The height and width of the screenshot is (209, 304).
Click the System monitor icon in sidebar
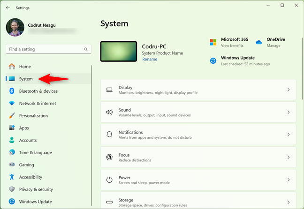click(12, 79)
